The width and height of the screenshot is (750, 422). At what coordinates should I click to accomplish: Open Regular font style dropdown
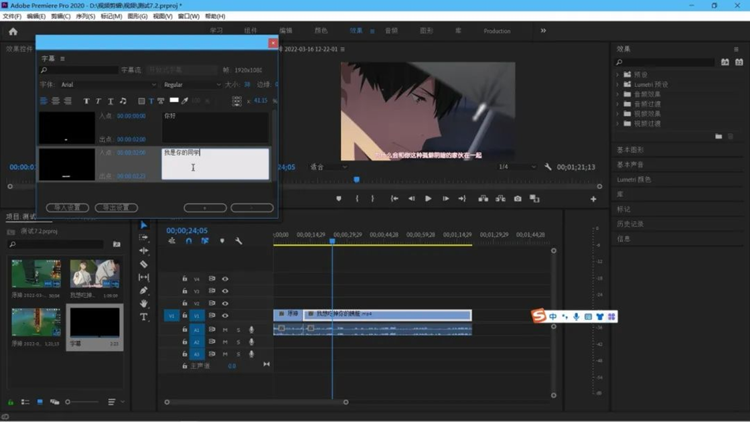point(192,84)
